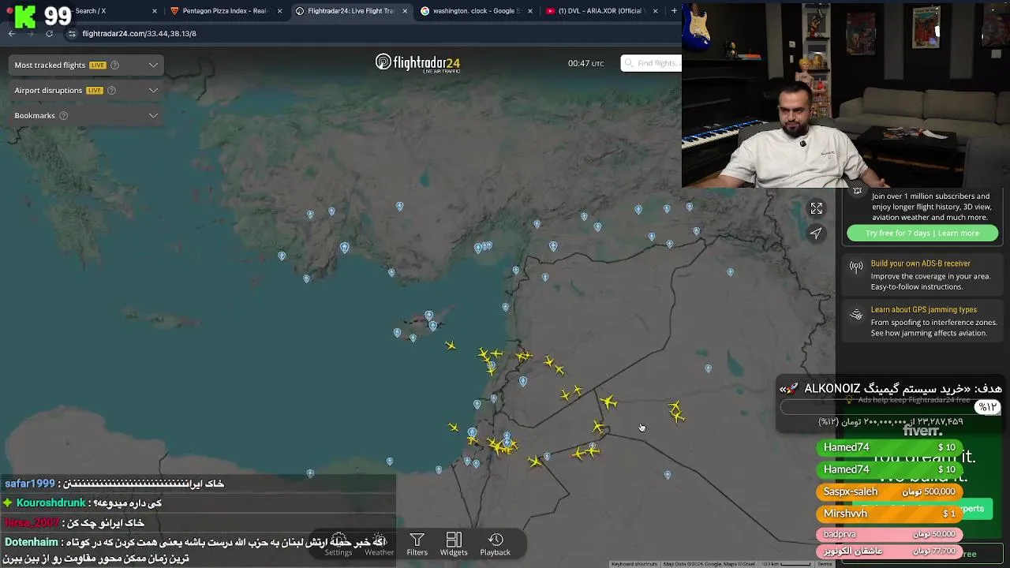1010x568 pixels.
Task: Click the streamer webcam feed
Action: pyautogui.click(x=846, y=95)
